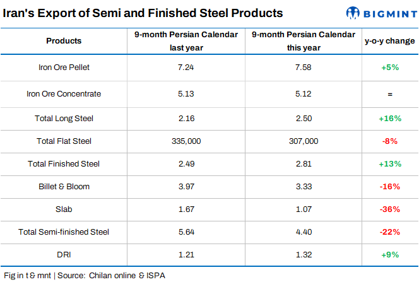Image resolution: width=419 pixels, height=282 pixels.
Task: Select the +16% Total Long Steel change
Action: [x=389, y=118]
